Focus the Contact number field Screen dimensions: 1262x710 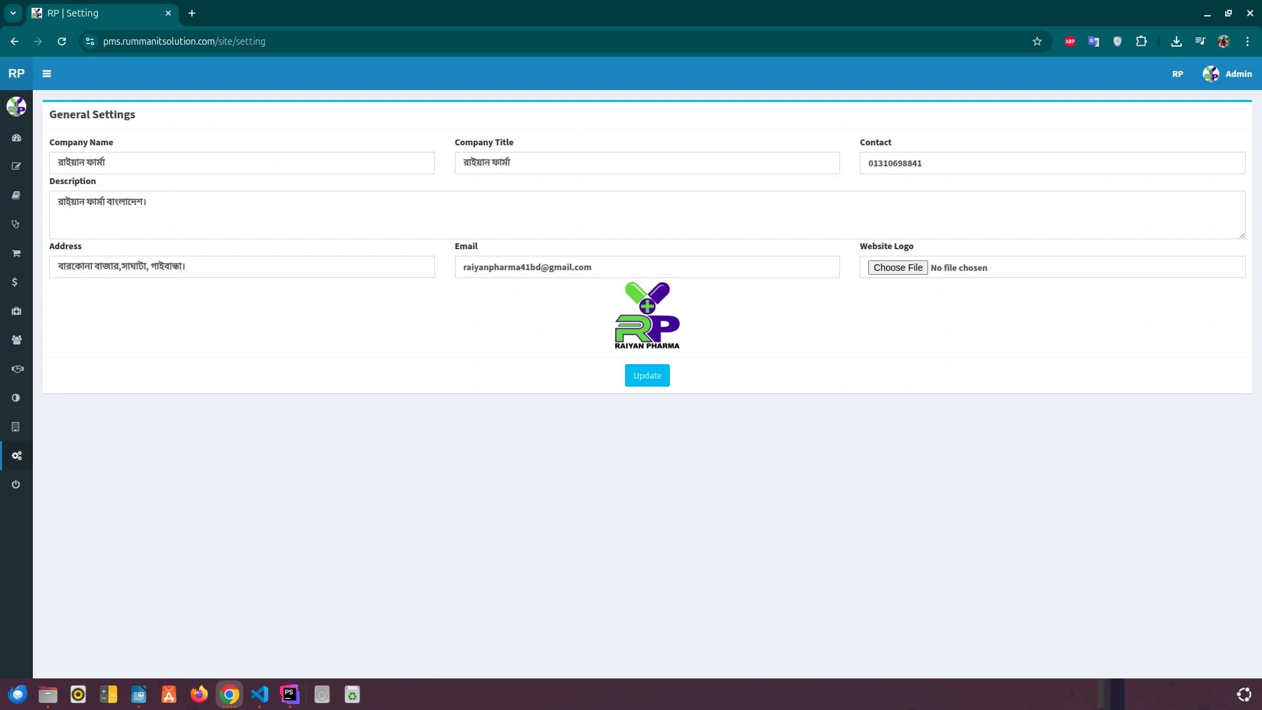(x=1052, y=163)
